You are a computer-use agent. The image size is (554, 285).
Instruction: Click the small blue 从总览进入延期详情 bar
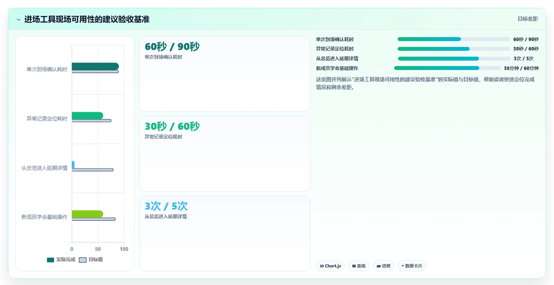tap(73, 165)
